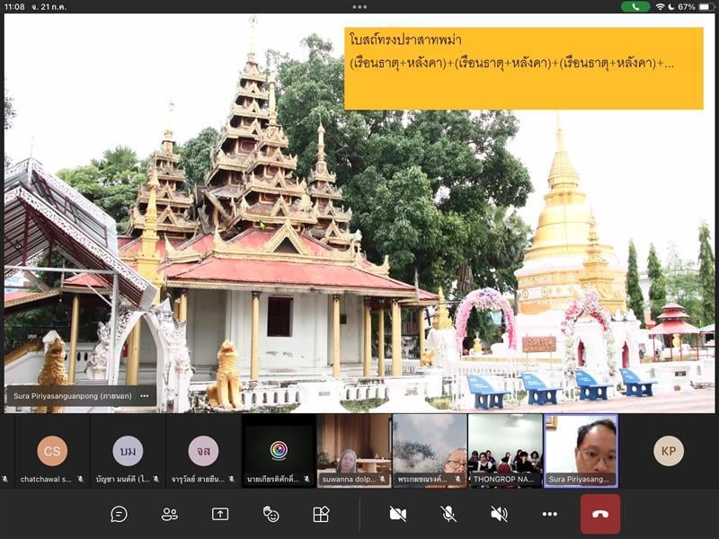Toggle the speaker audio

(x=499, y=514)
